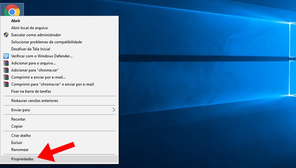Viewport: 296px width, 168px height.
Task: Click WinRAR icon beside Adicionar para "chrome.rar"
Action: click(x=6, y=70)
